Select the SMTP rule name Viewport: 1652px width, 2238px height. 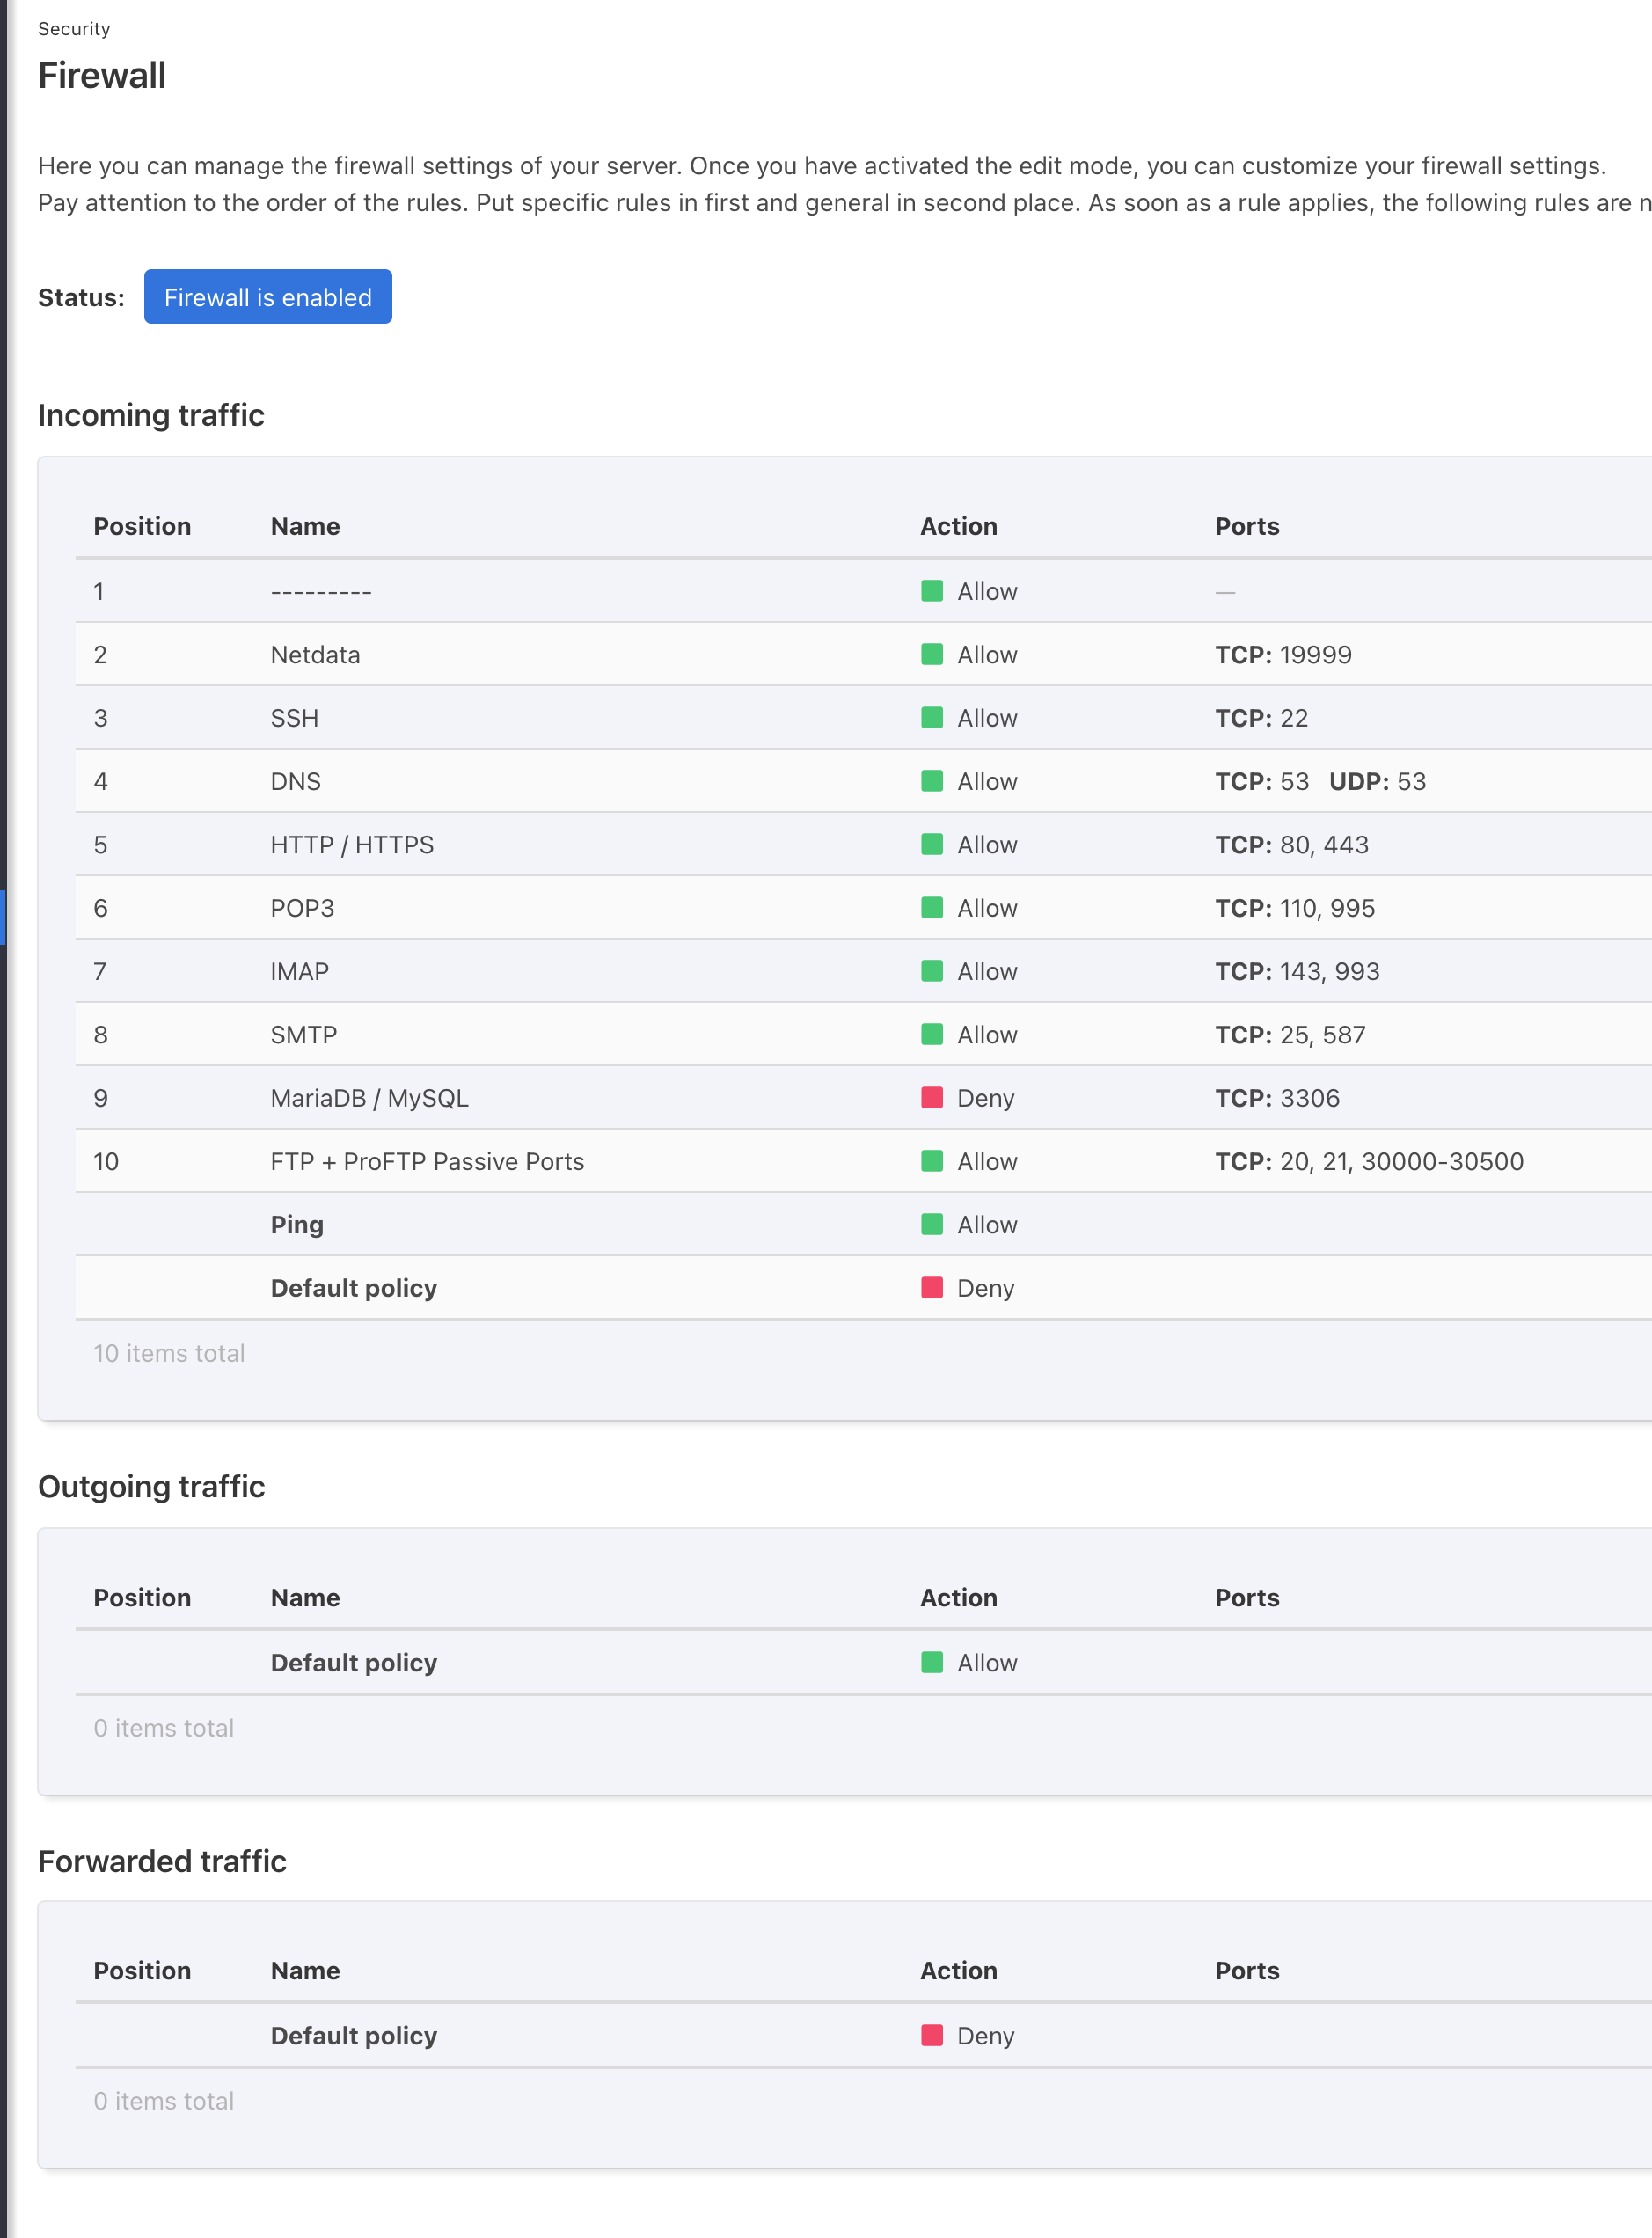coord(303,1035)
